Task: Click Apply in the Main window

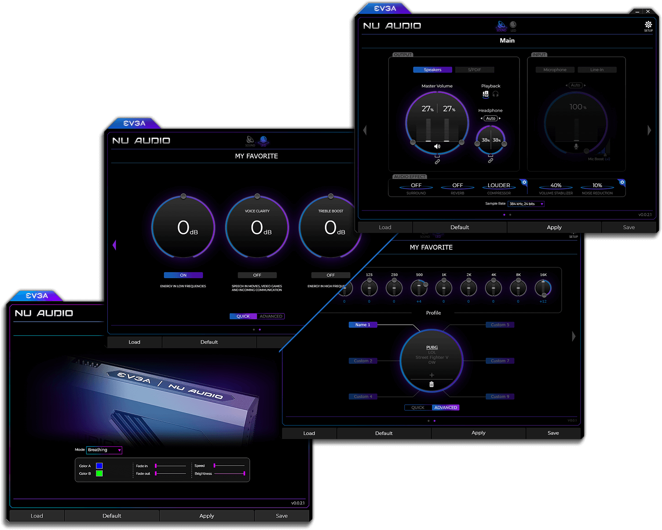Action: pyautogui.click(x=554, y=227)
